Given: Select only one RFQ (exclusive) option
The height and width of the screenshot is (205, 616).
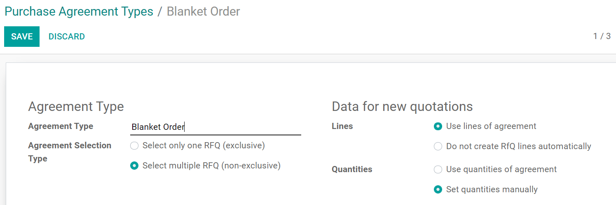Looking at the screenshot, I should pos(134,145).
